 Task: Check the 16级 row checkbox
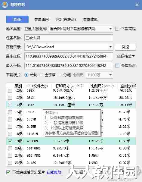(x=10, y=119)
